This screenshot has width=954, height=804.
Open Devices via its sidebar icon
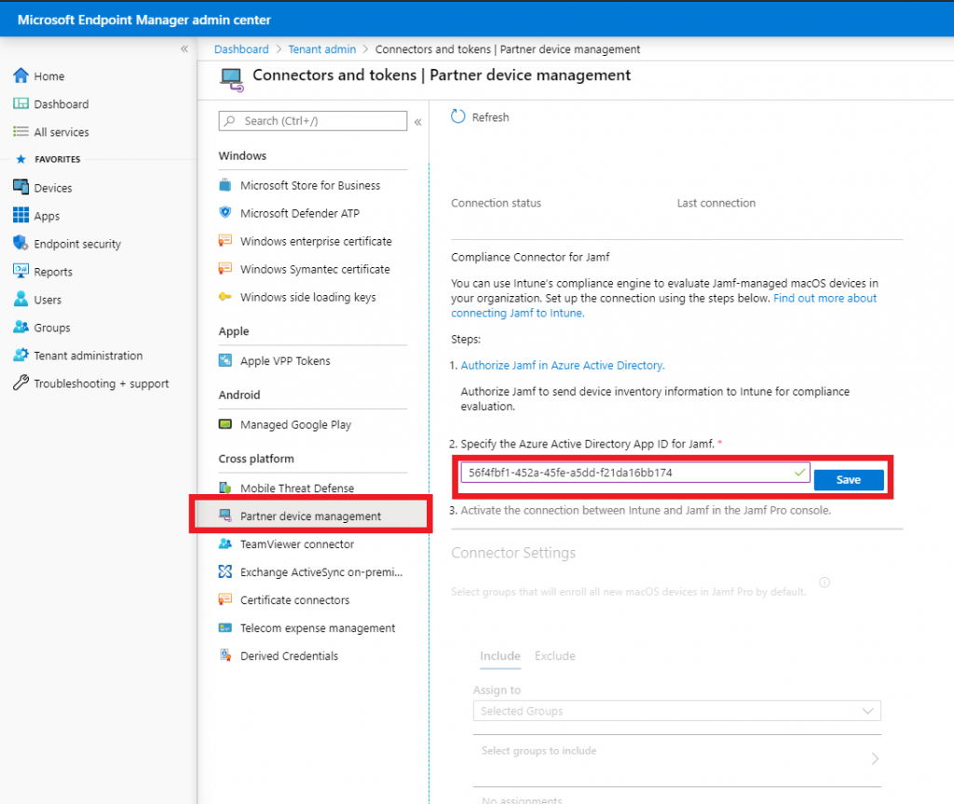[20, 188]
